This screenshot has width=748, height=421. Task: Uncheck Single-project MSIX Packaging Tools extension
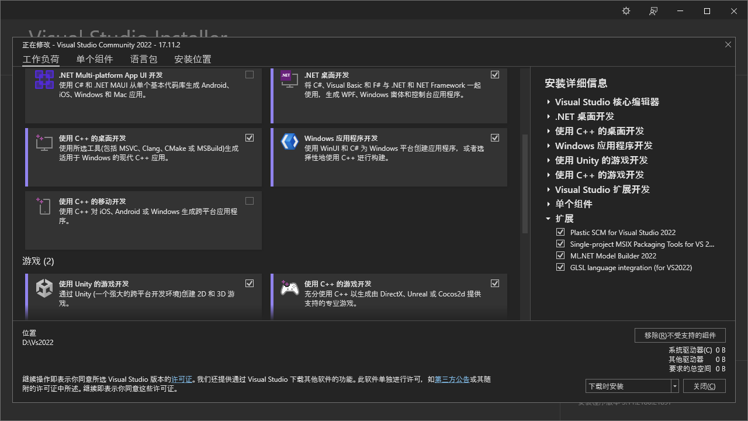(561, 244)
